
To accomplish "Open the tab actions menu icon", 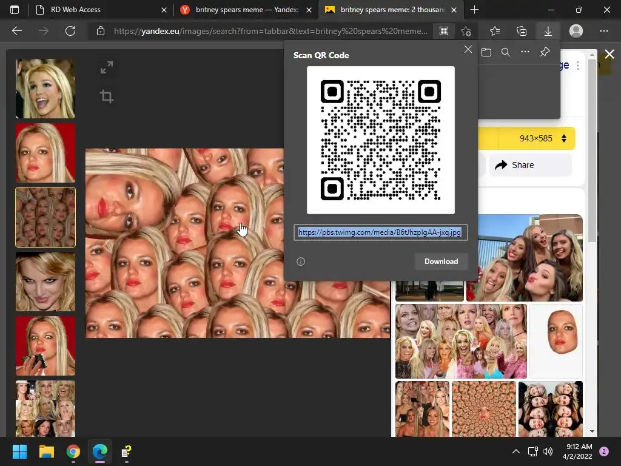I will click(x=15, y=10).
